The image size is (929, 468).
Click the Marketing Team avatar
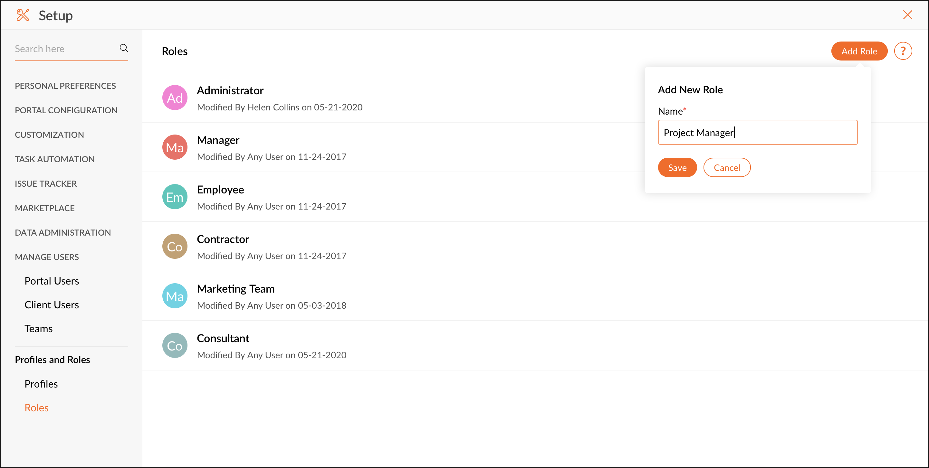point(175,296)
